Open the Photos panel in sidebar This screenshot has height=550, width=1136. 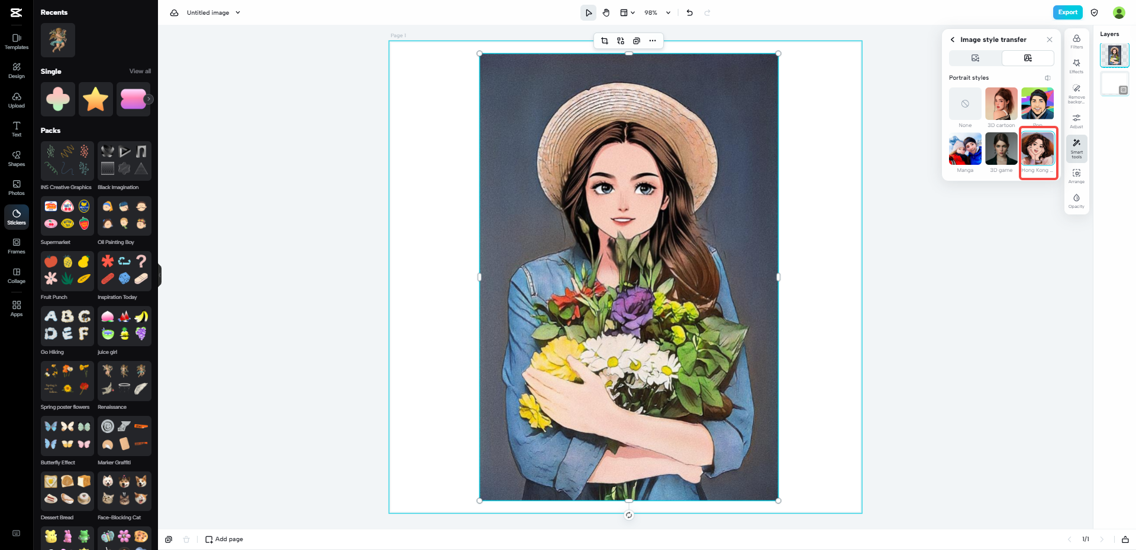(17, 188)
